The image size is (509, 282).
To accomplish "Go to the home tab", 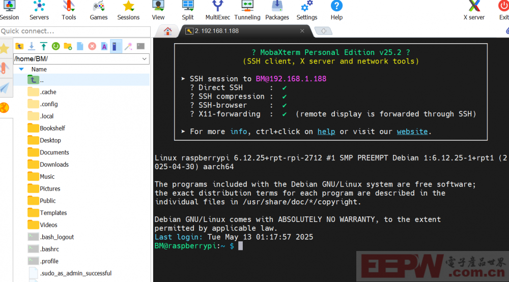I will click(x=167, y=31).
